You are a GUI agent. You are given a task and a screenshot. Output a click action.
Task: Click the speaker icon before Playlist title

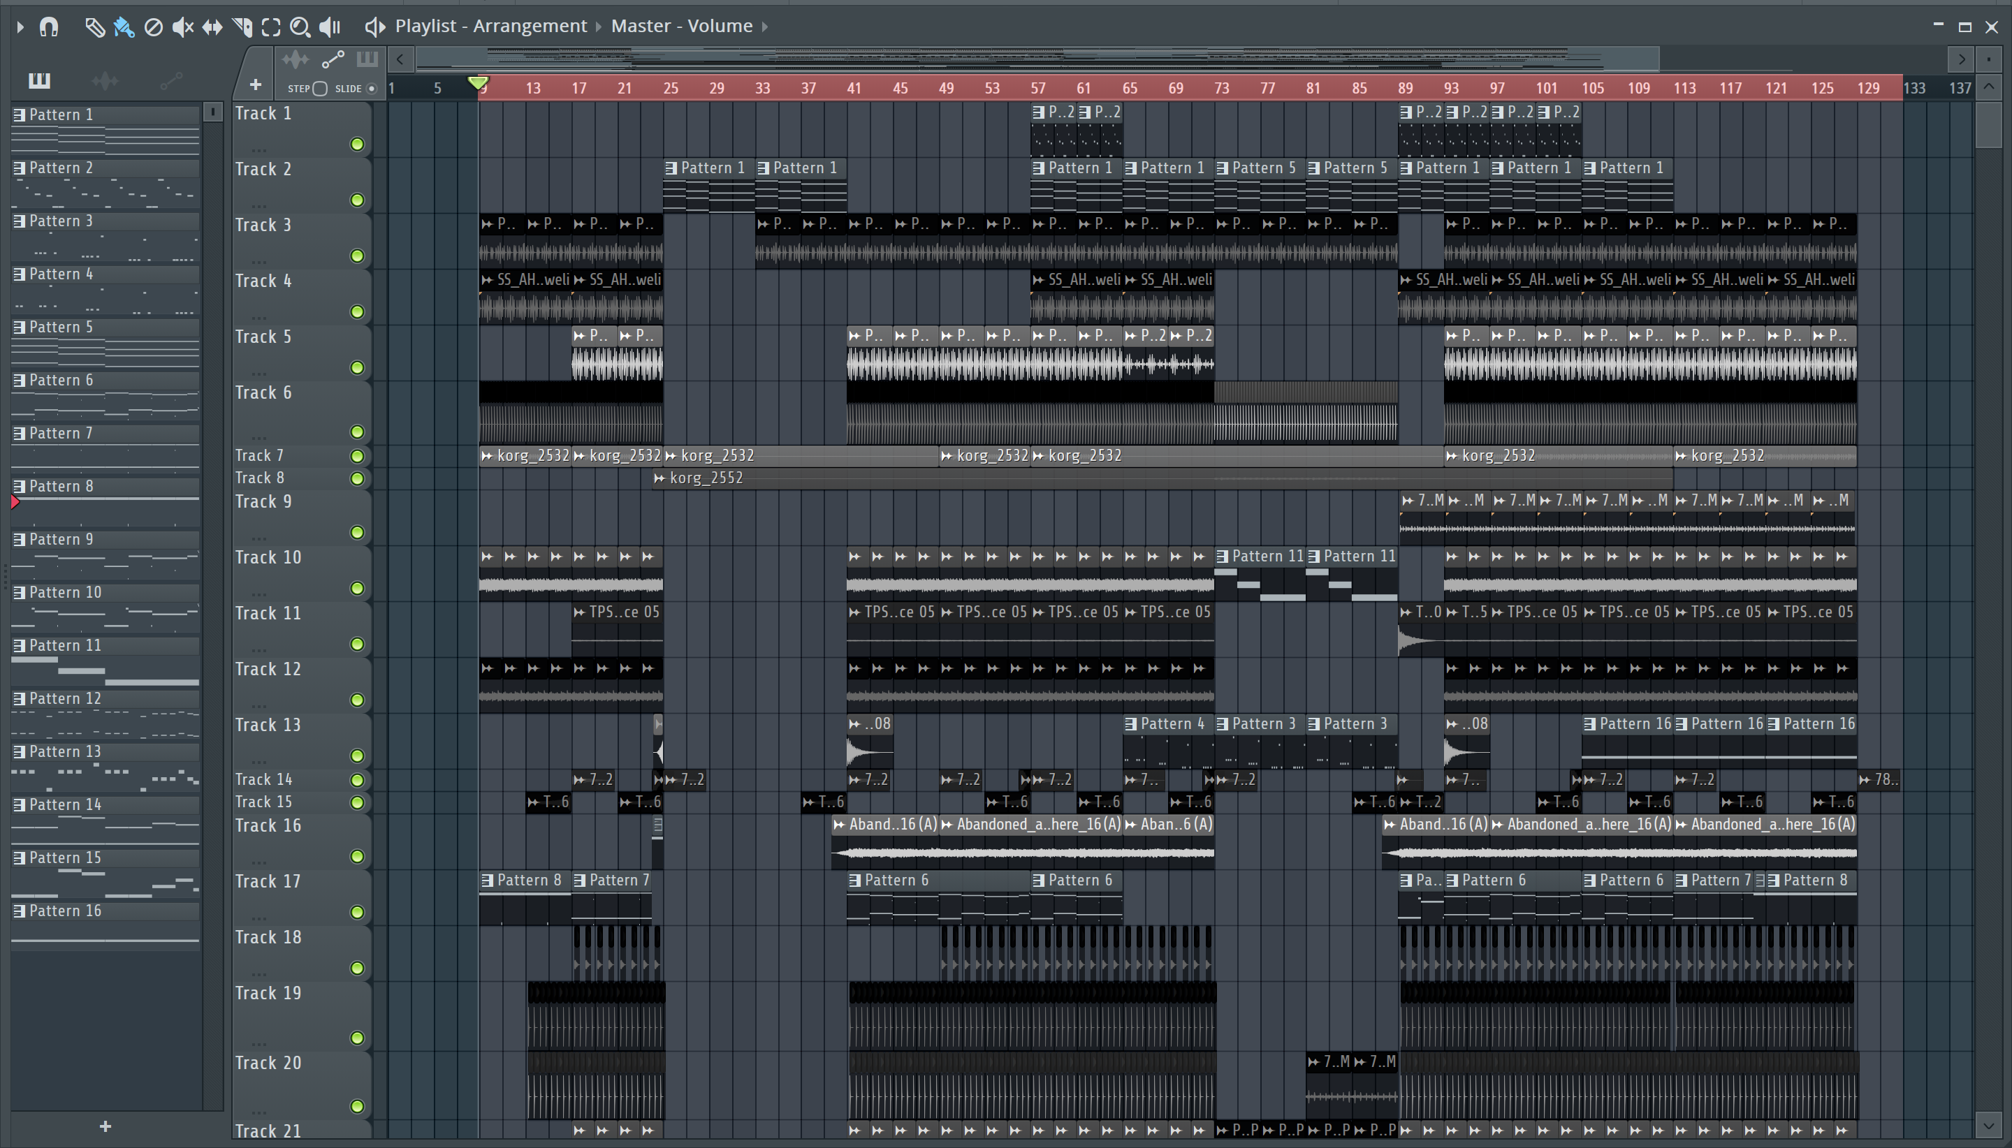point(374,27)
